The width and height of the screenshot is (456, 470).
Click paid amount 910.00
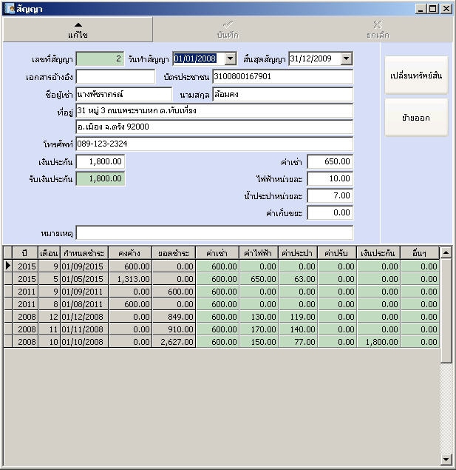point(174,329)
